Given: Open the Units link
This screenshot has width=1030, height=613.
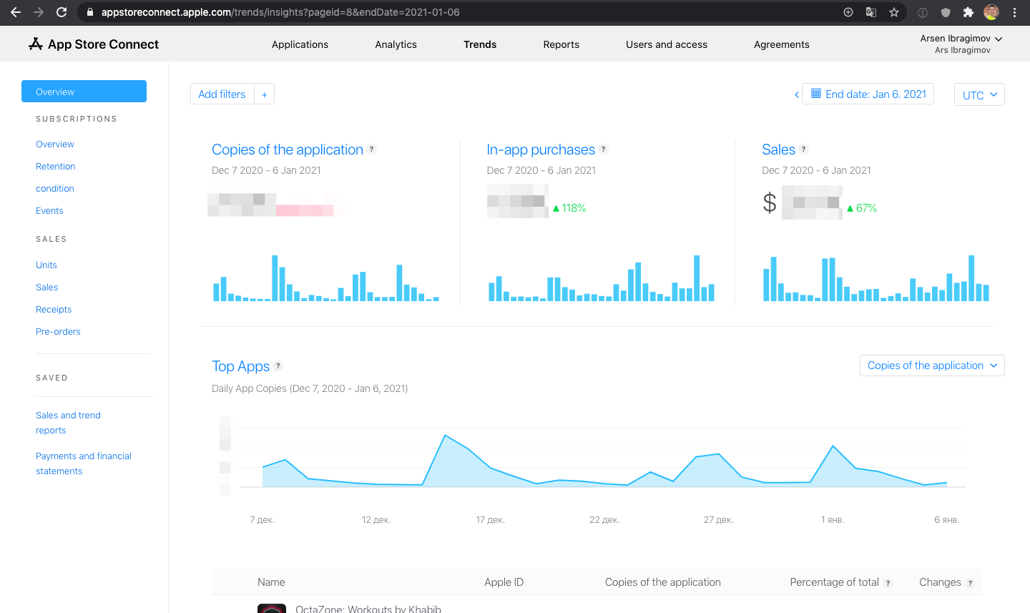Looking at the screenshot, I should coord(46,265).
